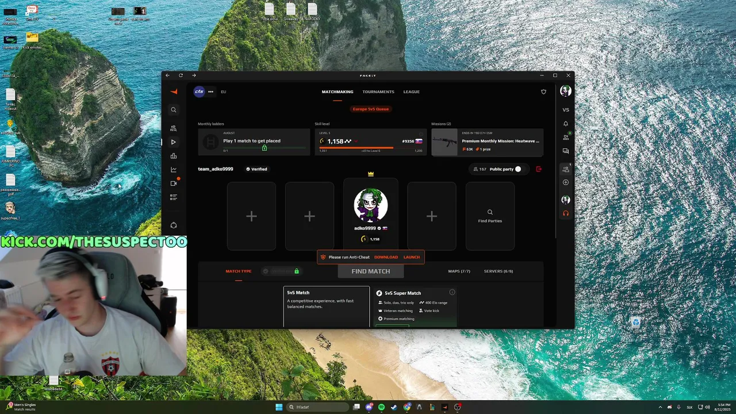
Task: Open the Kick emotes desktop folder
Action: [x=32, y=41]
